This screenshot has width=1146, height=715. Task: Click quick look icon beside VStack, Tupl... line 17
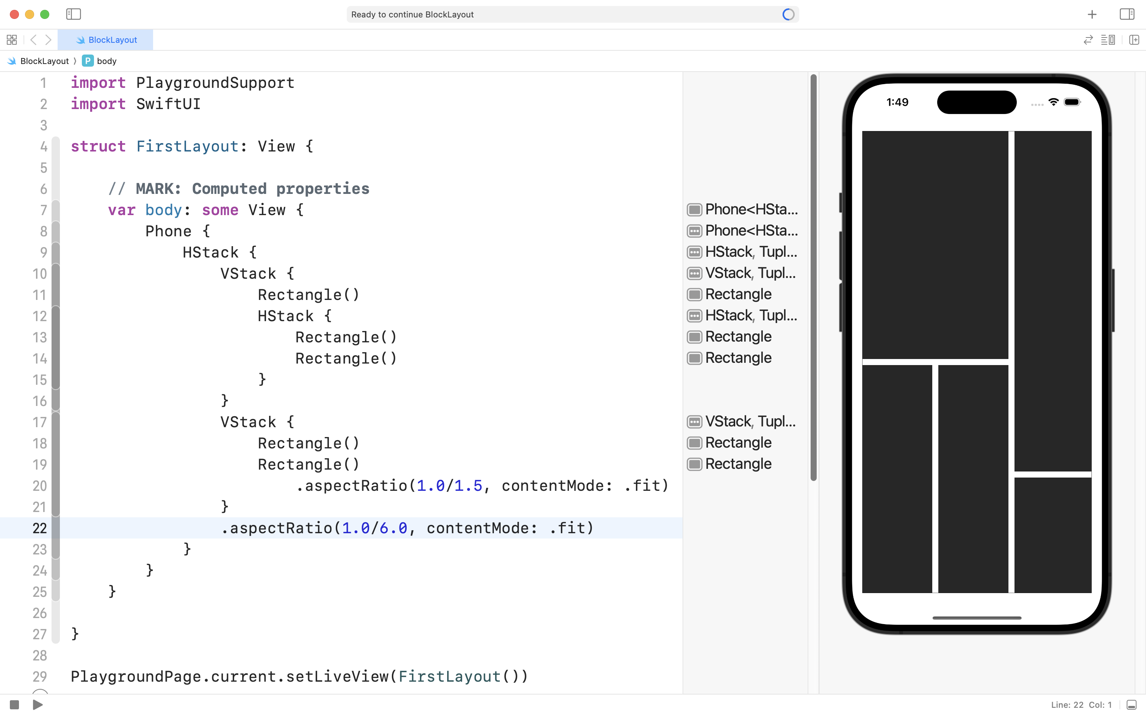click(694, 422)
